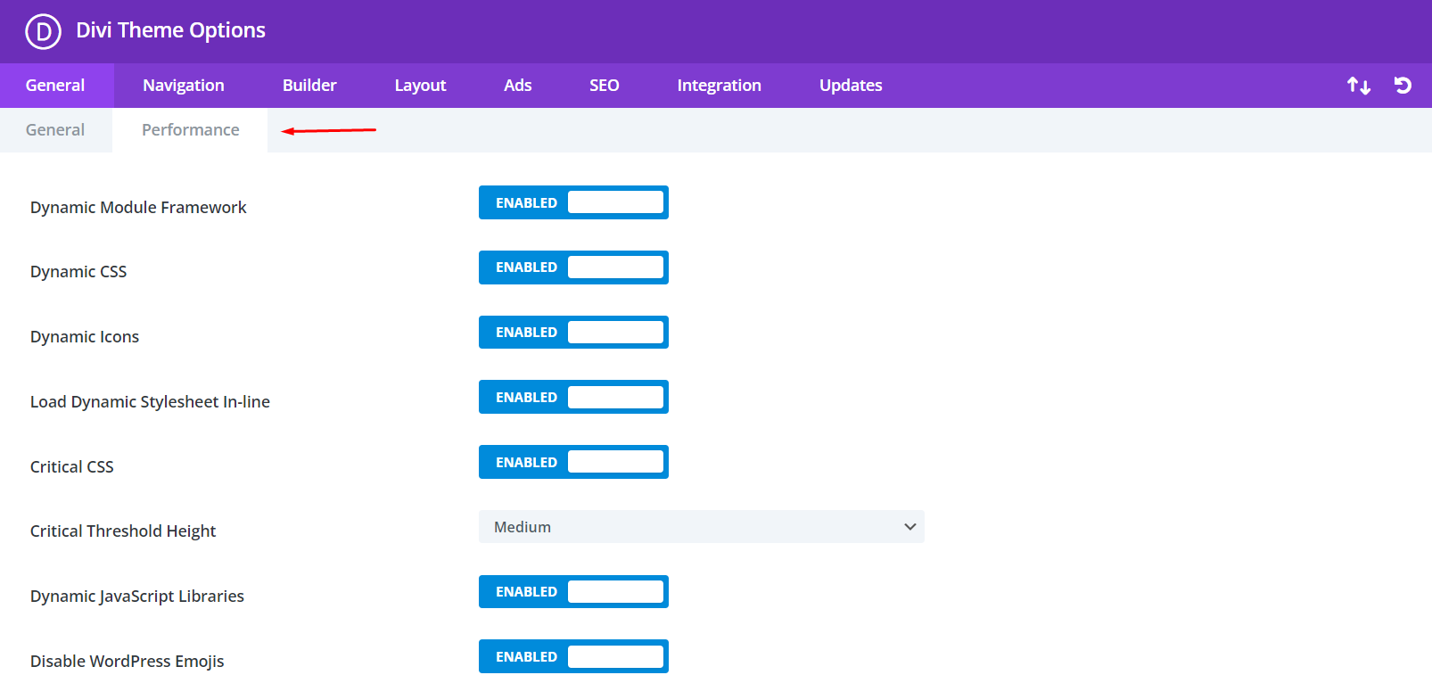Click the Divi Theme Options title

pos(170,30)
